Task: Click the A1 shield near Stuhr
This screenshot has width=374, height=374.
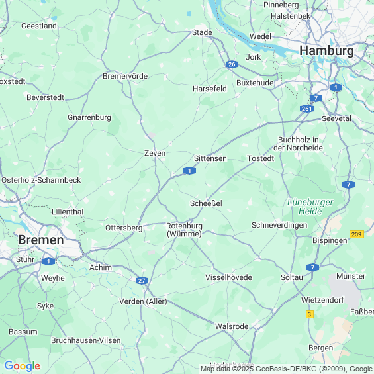Action: [x=49, y=261]
